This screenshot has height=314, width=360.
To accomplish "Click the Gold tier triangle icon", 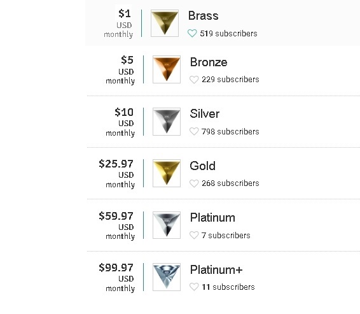I will coord(167,173).
